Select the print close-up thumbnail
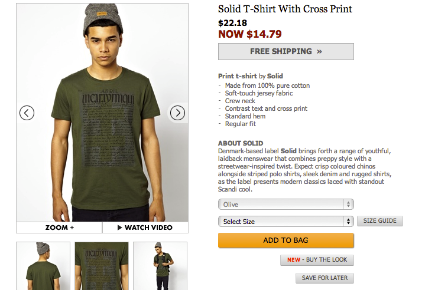The width and height of the screenshot is (438, 290). pyautogui.click(x=101, y=265)
